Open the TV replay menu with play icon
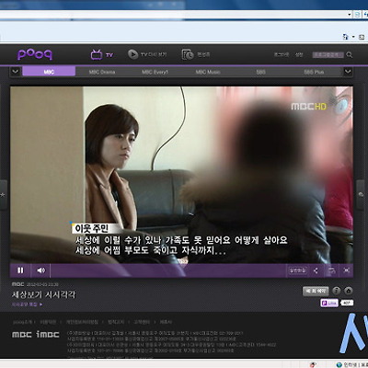 (x=147, y=54)
